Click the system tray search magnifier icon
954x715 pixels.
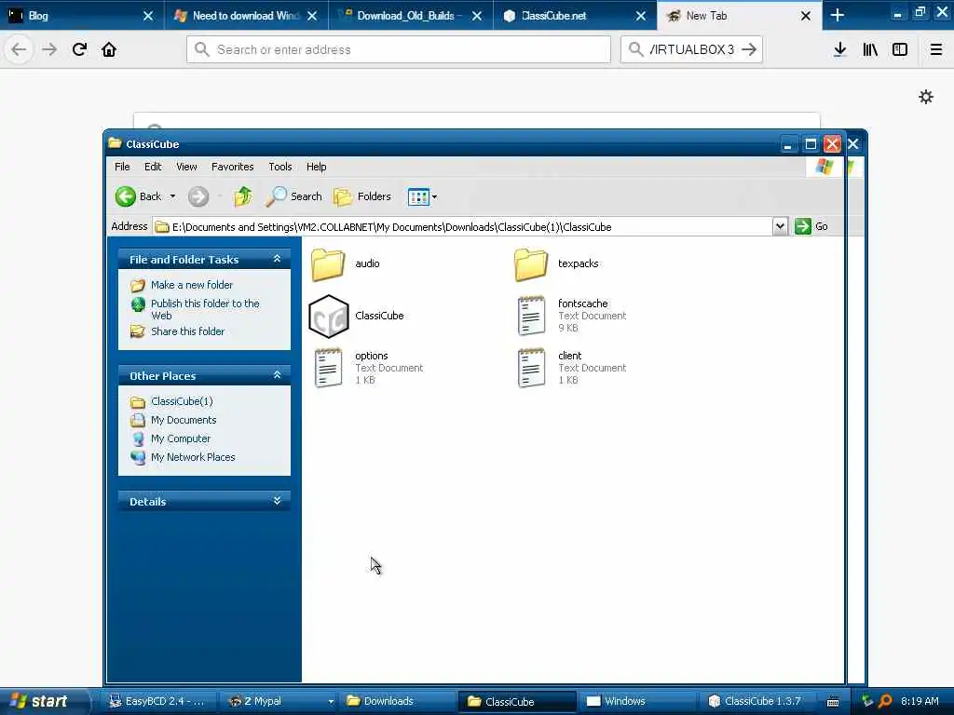click(x=885, y=701)
